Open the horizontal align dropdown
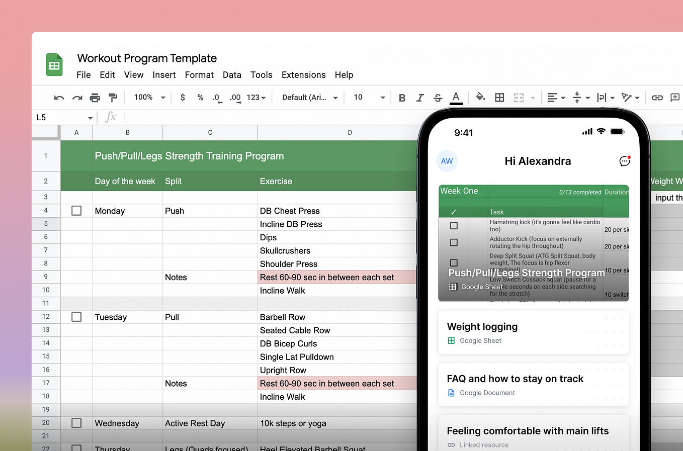Image resolution: width=683 pixels, height=451 pixels. coord(556,98)
